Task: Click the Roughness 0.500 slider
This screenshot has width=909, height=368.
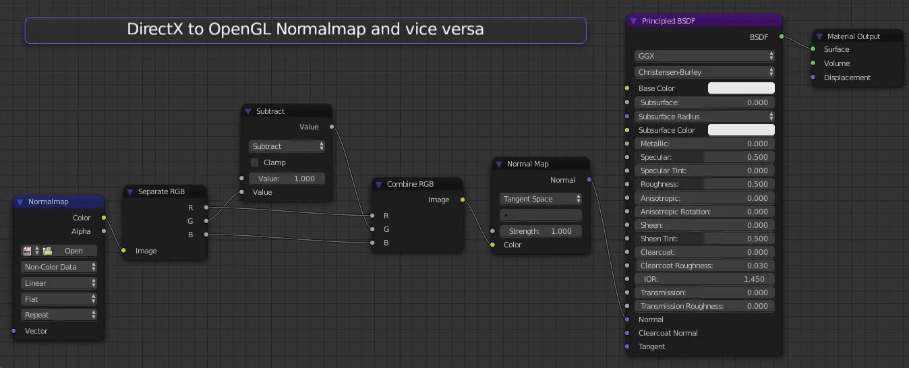Action: 705,184
